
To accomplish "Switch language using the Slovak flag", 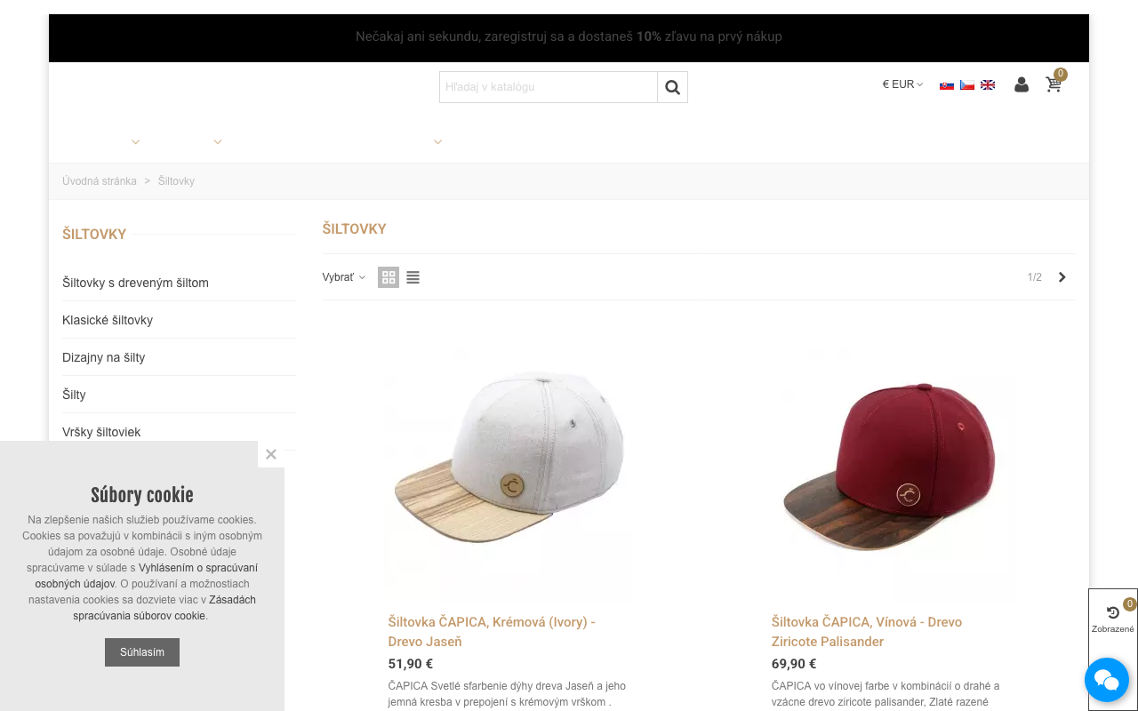I will pyautogui.click(x=947, y=85).
